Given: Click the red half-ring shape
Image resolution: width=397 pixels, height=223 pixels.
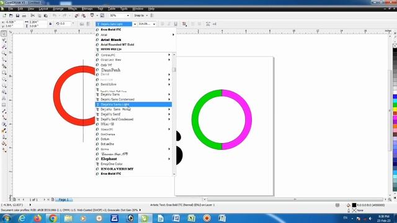Looking at the screenshot, I should click(56, 96).
